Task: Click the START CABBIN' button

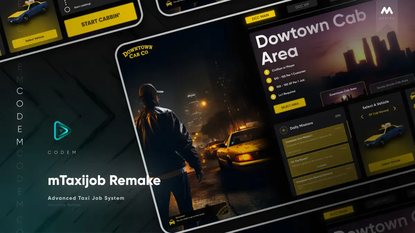Action: click(101, 20)
